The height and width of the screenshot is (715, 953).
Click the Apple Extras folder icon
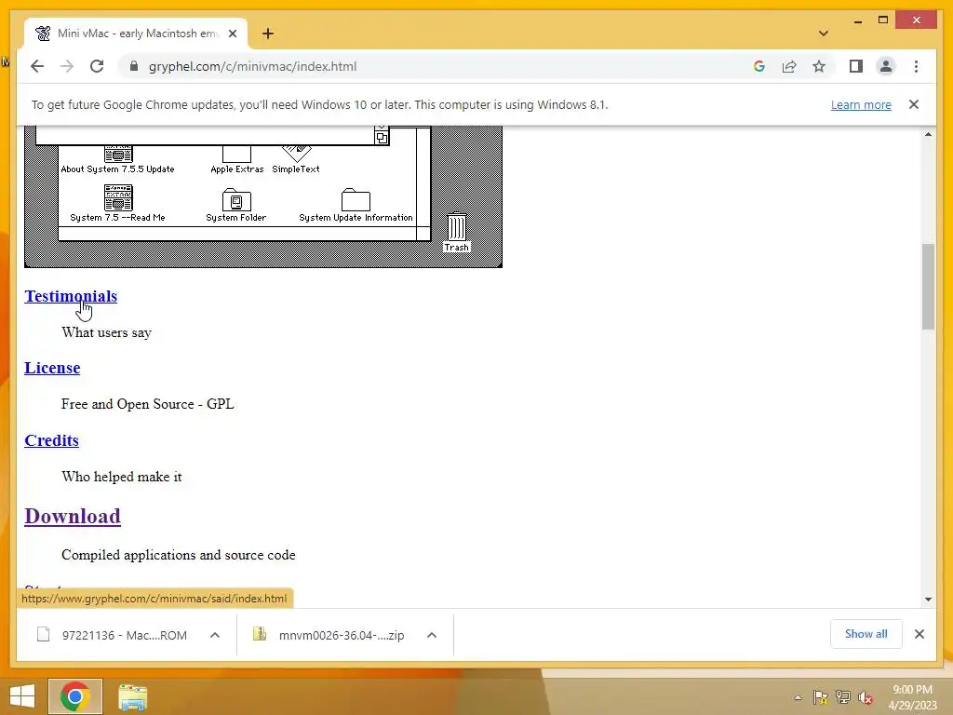[x=236, y=153]
